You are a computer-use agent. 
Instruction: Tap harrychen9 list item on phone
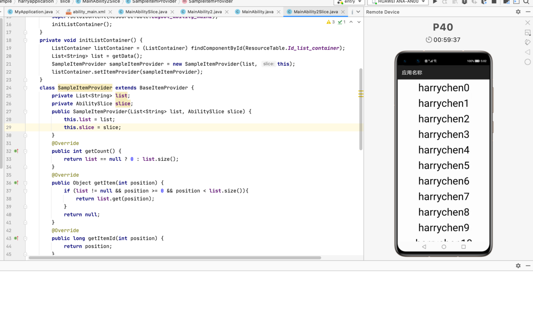[x=444, y=228]
